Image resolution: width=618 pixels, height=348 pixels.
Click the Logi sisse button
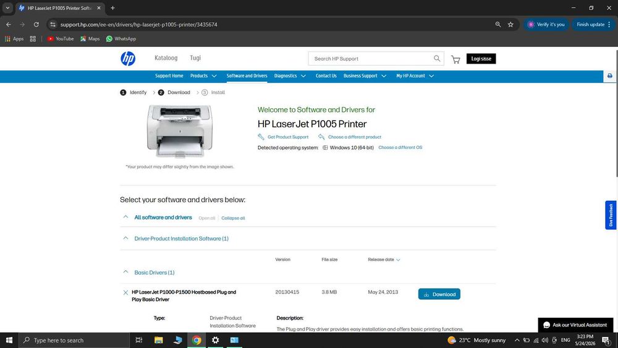(481, 58)
